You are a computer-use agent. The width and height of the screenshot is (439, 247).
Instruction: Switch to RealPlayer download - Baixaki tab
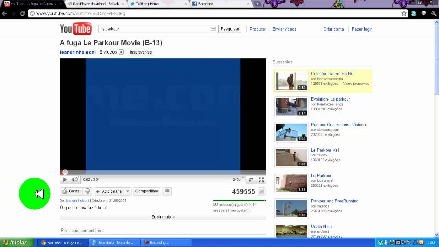click(x=95, y=4)
